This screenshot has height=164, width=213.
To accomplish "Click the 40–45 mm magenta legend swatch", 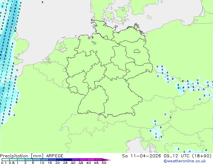I will click(91, 160).
